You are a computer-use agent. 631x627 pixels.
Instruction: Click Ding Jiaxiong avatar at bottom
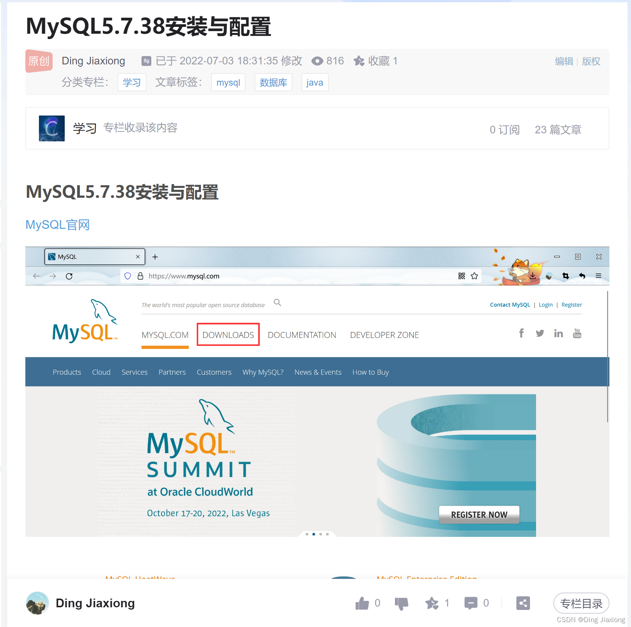coord(37,603)
